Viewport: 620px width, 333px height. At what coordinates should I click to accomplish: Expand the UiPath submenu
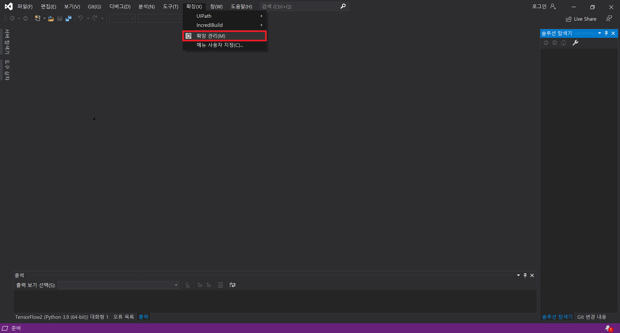tap(224, 16)
